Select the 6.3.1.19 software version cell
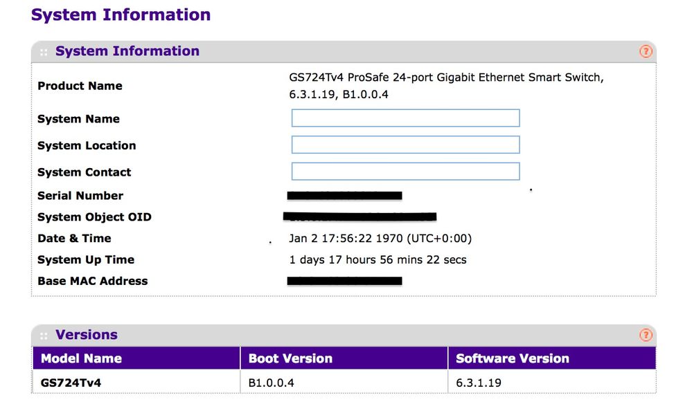692x413 pixels. coord(551,382)
